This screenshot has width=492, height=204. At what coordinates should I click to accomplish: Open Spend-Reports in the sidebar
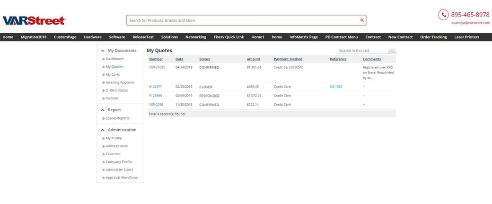click(x=117, y=118)
